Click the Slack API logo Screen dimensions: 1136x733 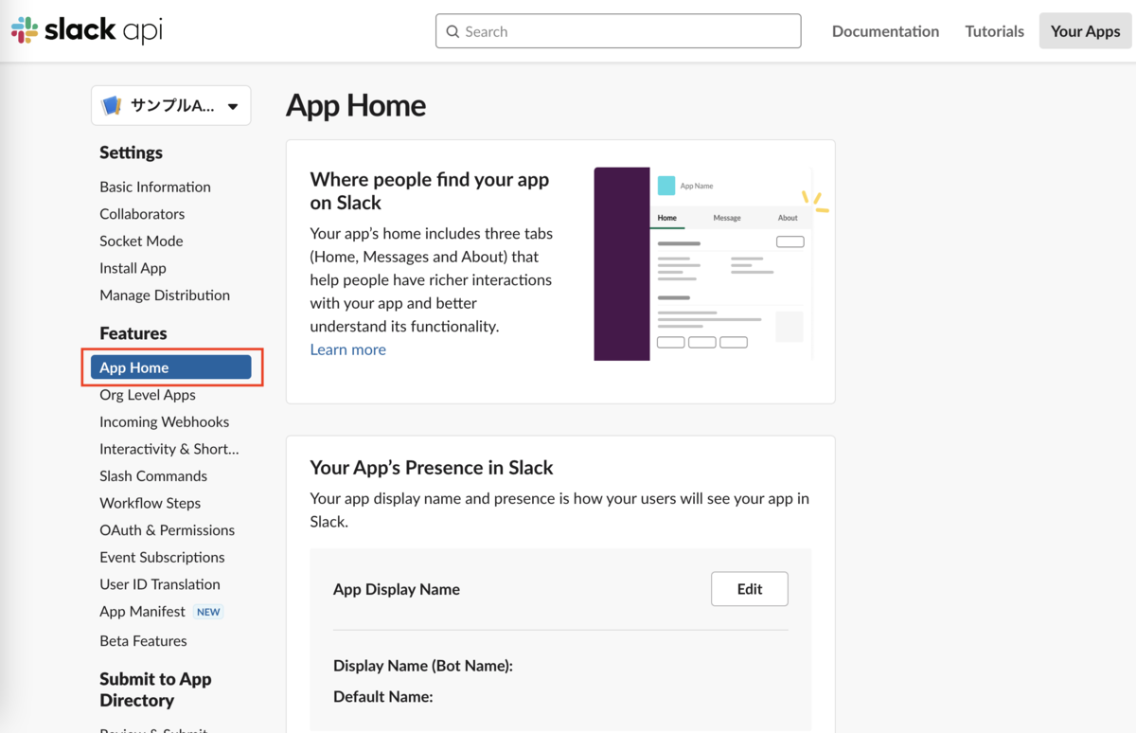point(86,30)
